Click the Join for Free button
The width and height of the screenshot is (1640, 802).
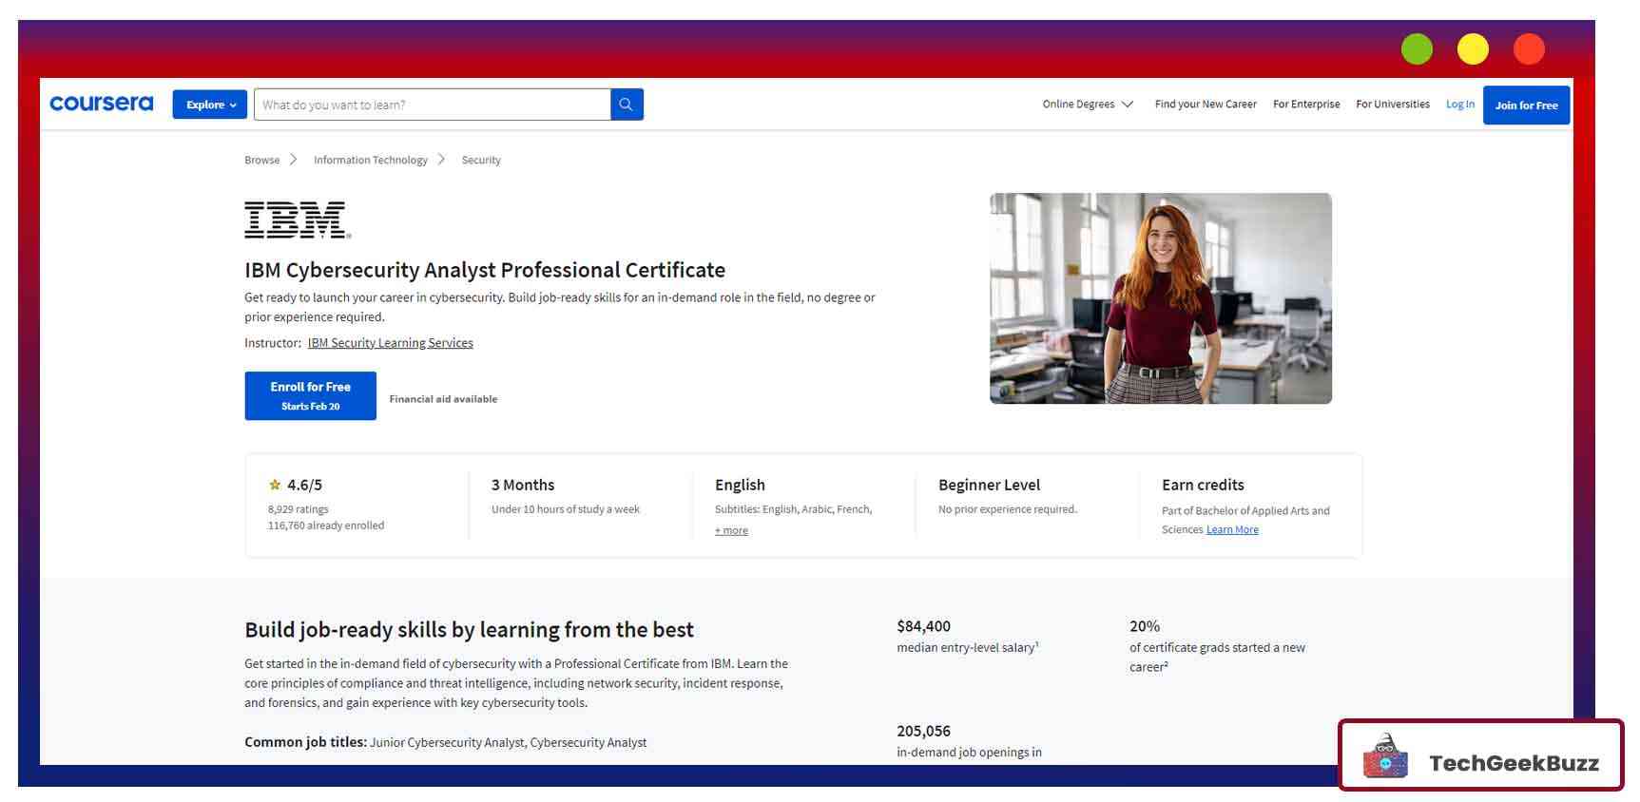(x=1525, y=105)
